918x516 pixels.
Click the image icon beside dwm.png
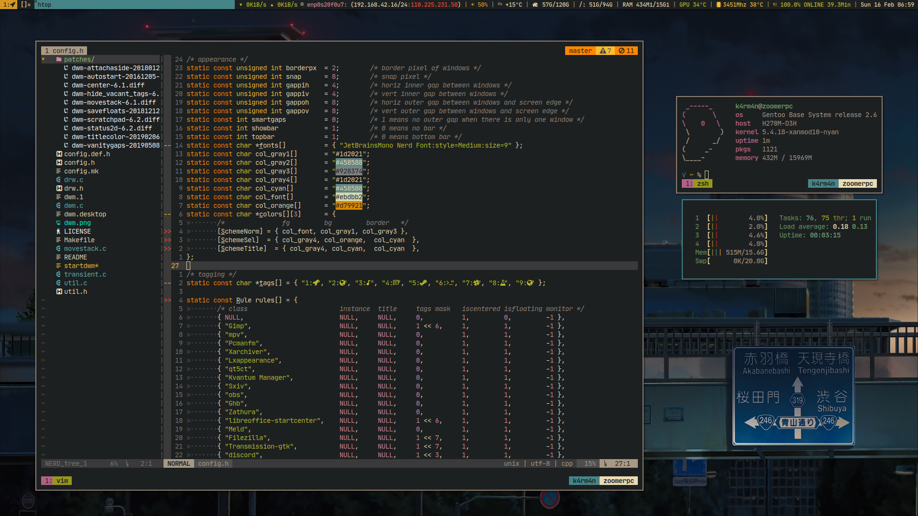58,223
